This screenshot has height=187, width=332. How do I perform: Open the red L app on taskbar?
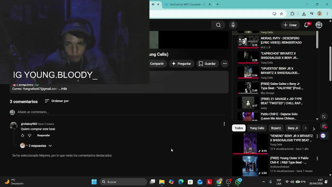tap(209, 182)
